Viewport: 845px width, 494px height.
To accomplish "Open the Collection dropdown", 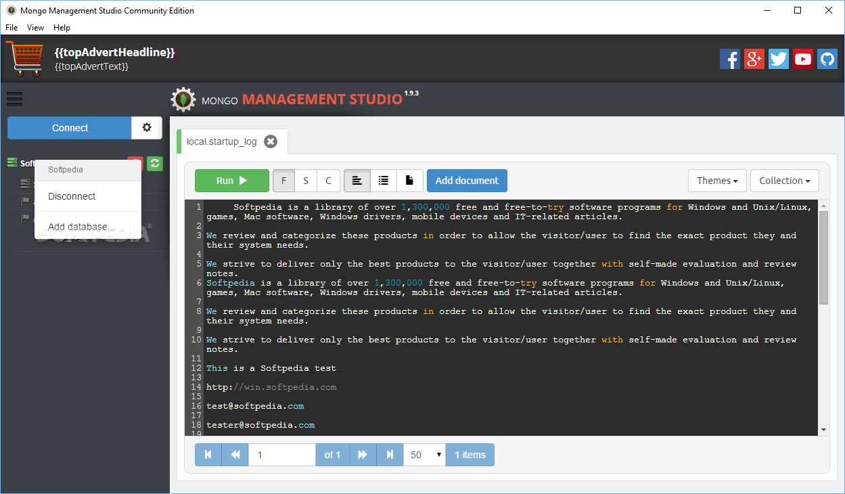I will [785, 181].
